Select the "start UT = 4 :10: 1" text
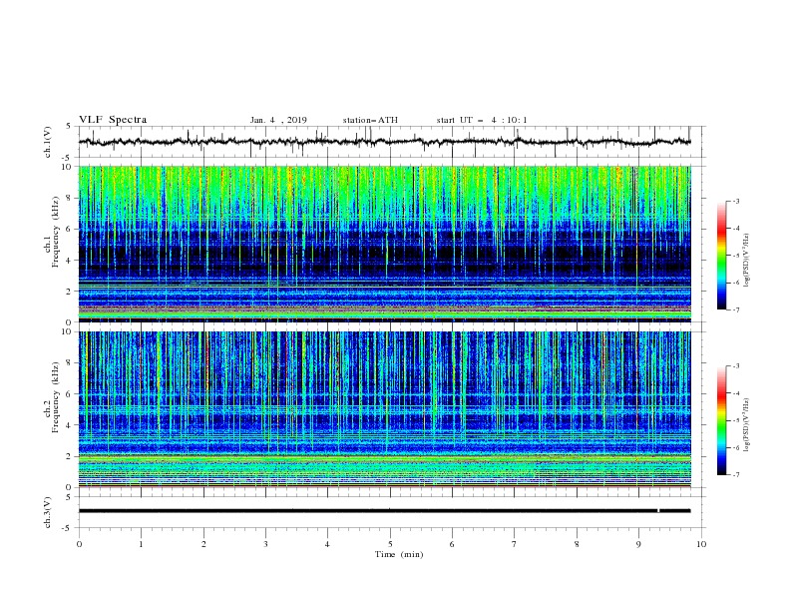 click(x=482, y=120)
